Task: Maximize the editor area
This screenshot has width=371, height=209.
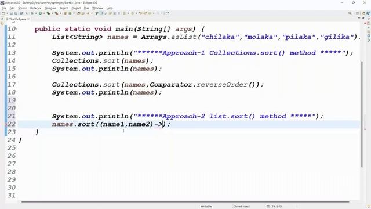Action: pyautogui.click(x=363, y=18)
